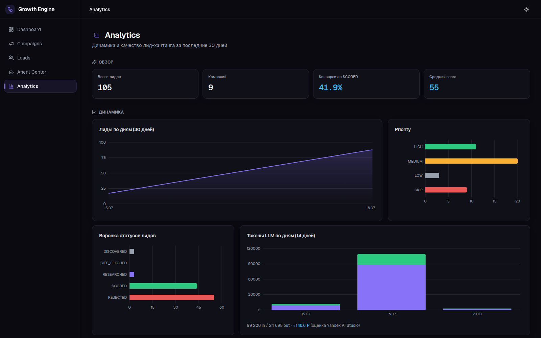Click the gray DISCOVERED funnel bar
Viewport: 541px width, 338px height.
point(132,251)
